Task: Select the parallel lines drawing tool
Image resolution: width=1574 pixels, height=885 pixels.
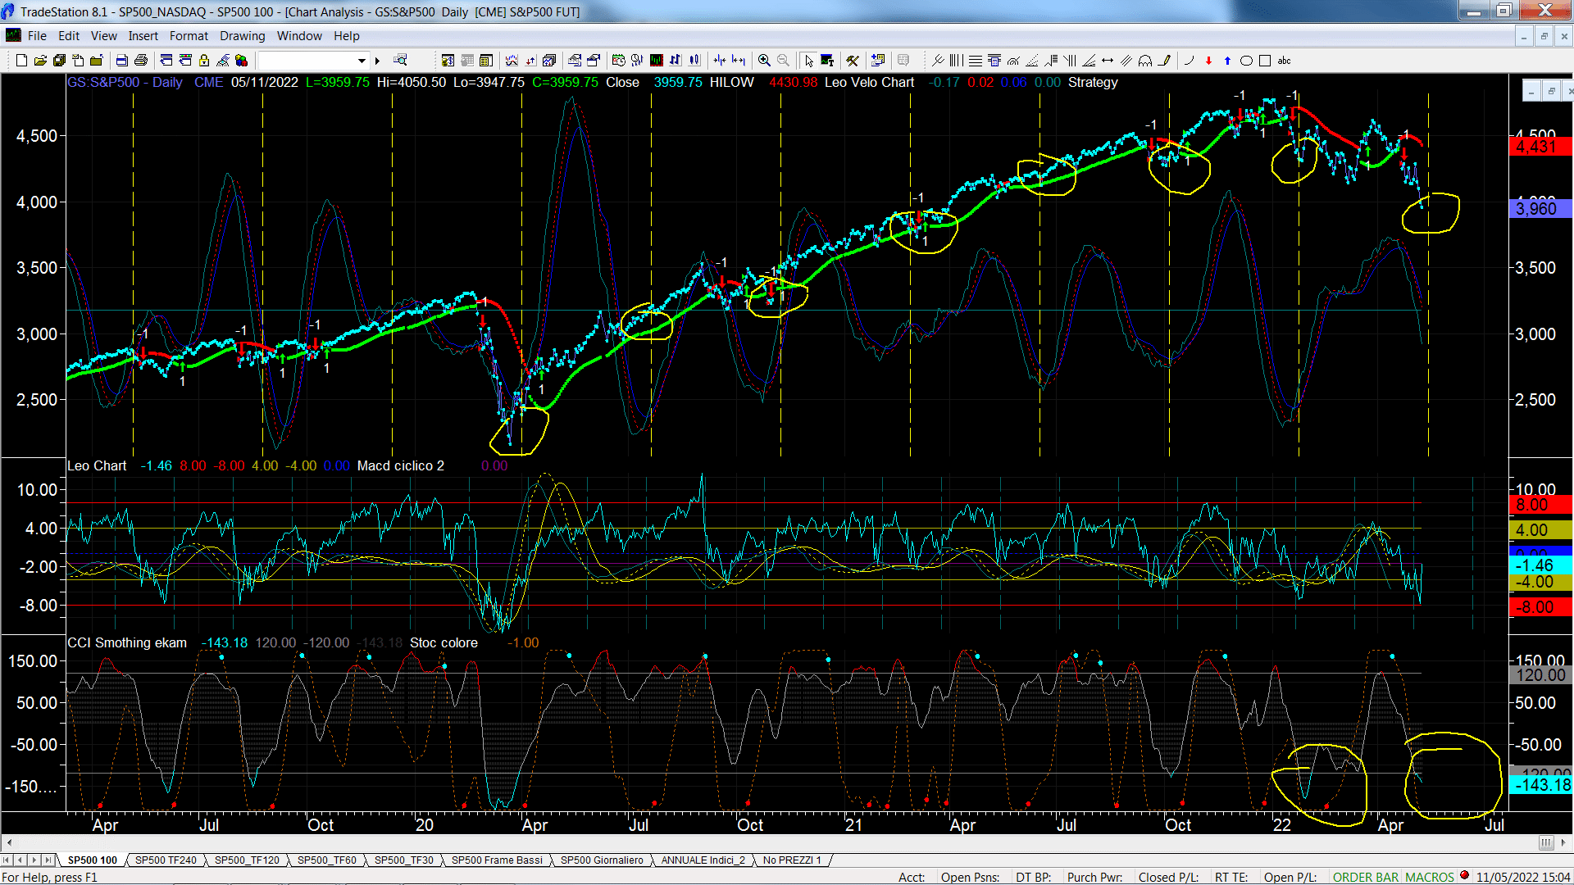Action: pos(1126,61)
